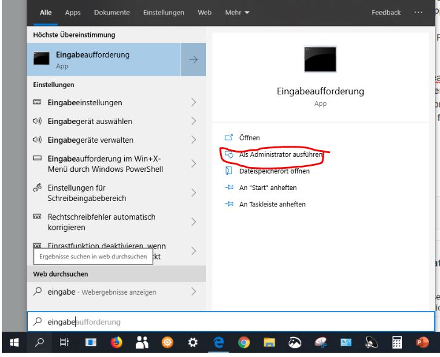
Task: Click the keyboard icon beside Eingabeeinstellungen
Action: click(38, 102)
